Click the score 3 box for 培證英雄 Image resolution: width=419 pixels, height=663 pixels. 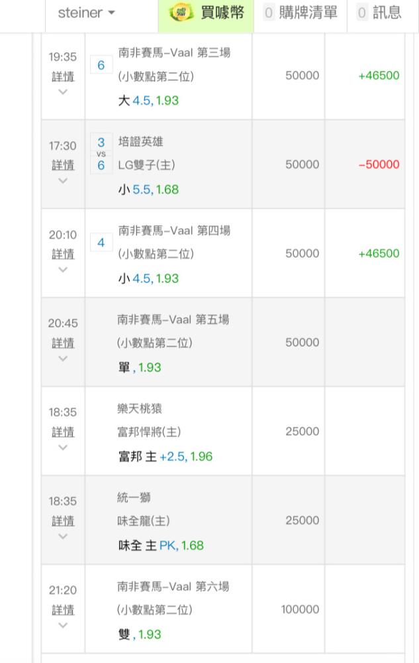101,142
